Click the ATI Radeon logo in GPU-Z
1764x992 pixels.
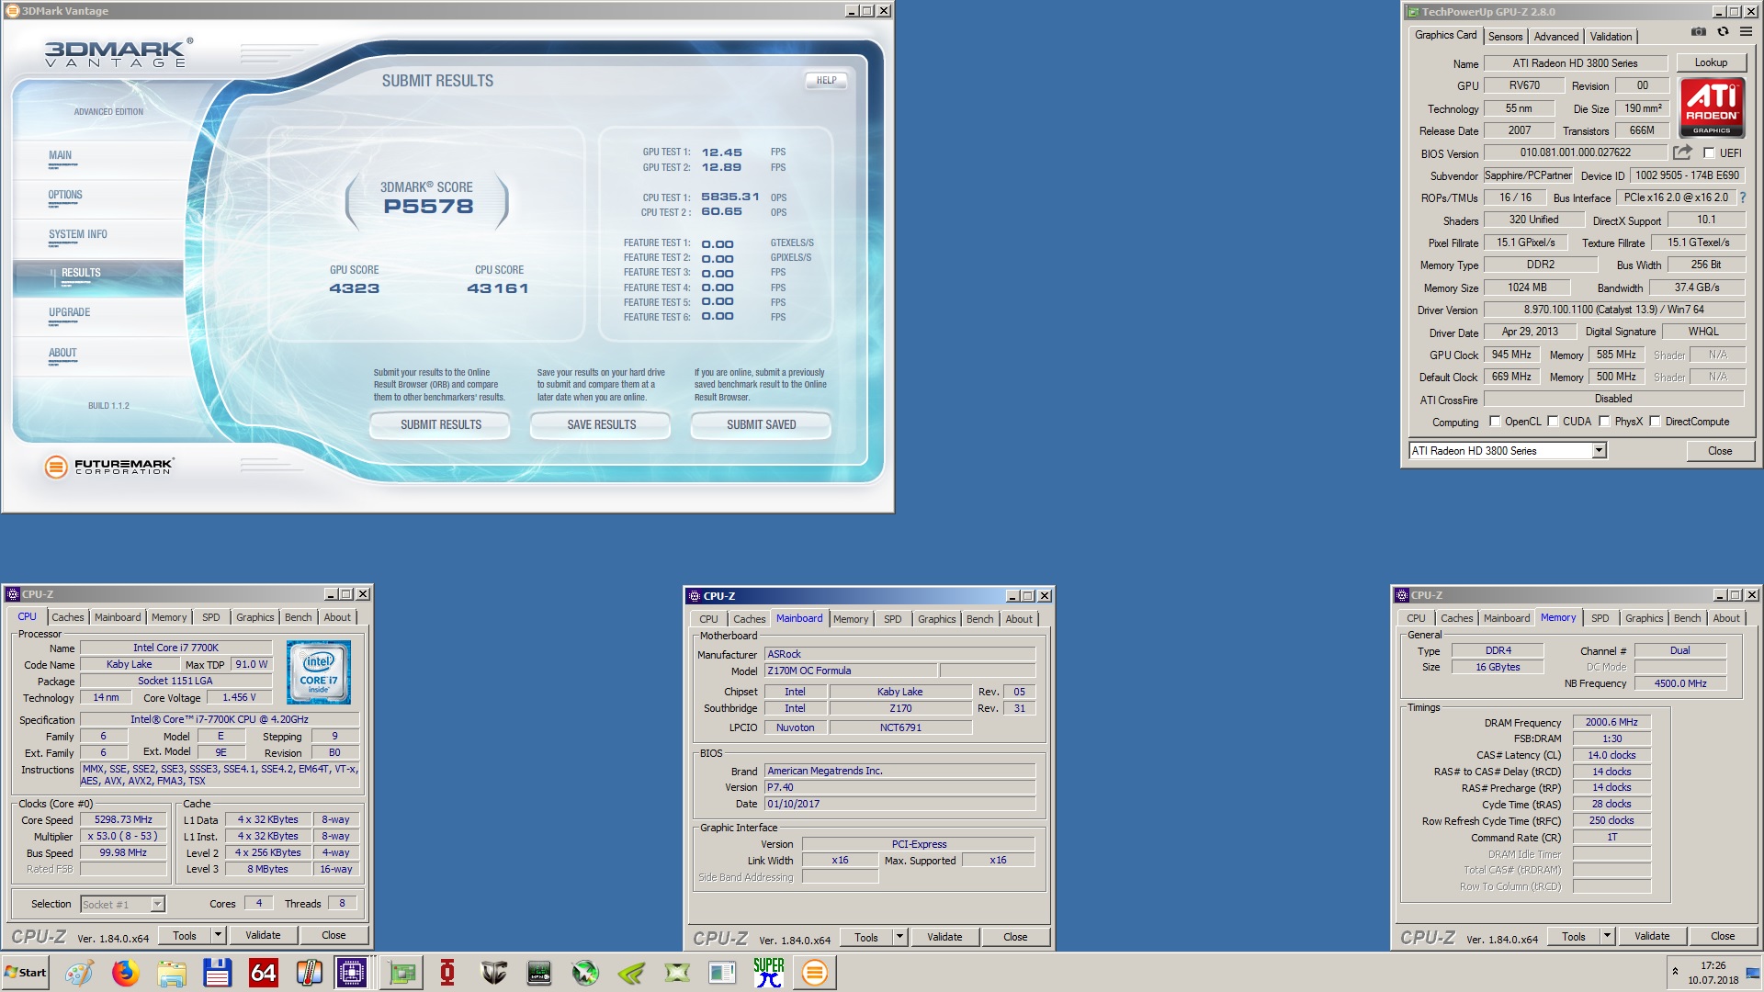pyautogui.click(x=1712, y=107)
